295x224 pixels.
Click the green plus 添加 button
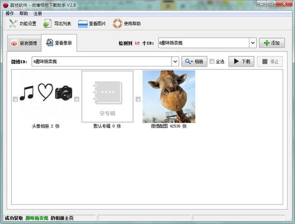pyautogui.click(x=272, y=43)
